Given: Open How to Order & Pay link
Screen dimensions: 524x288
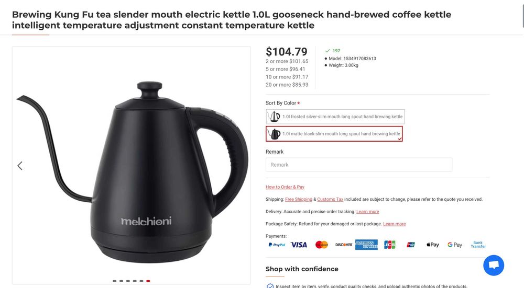Looking at the screenshot, I should (x=285, y=187).
